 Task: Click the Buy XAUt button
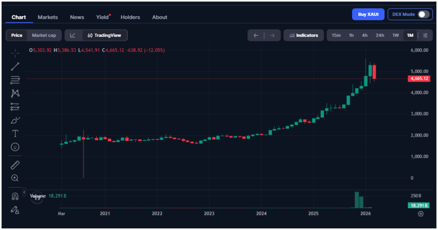pyautogui.click(x=368, y=14)
